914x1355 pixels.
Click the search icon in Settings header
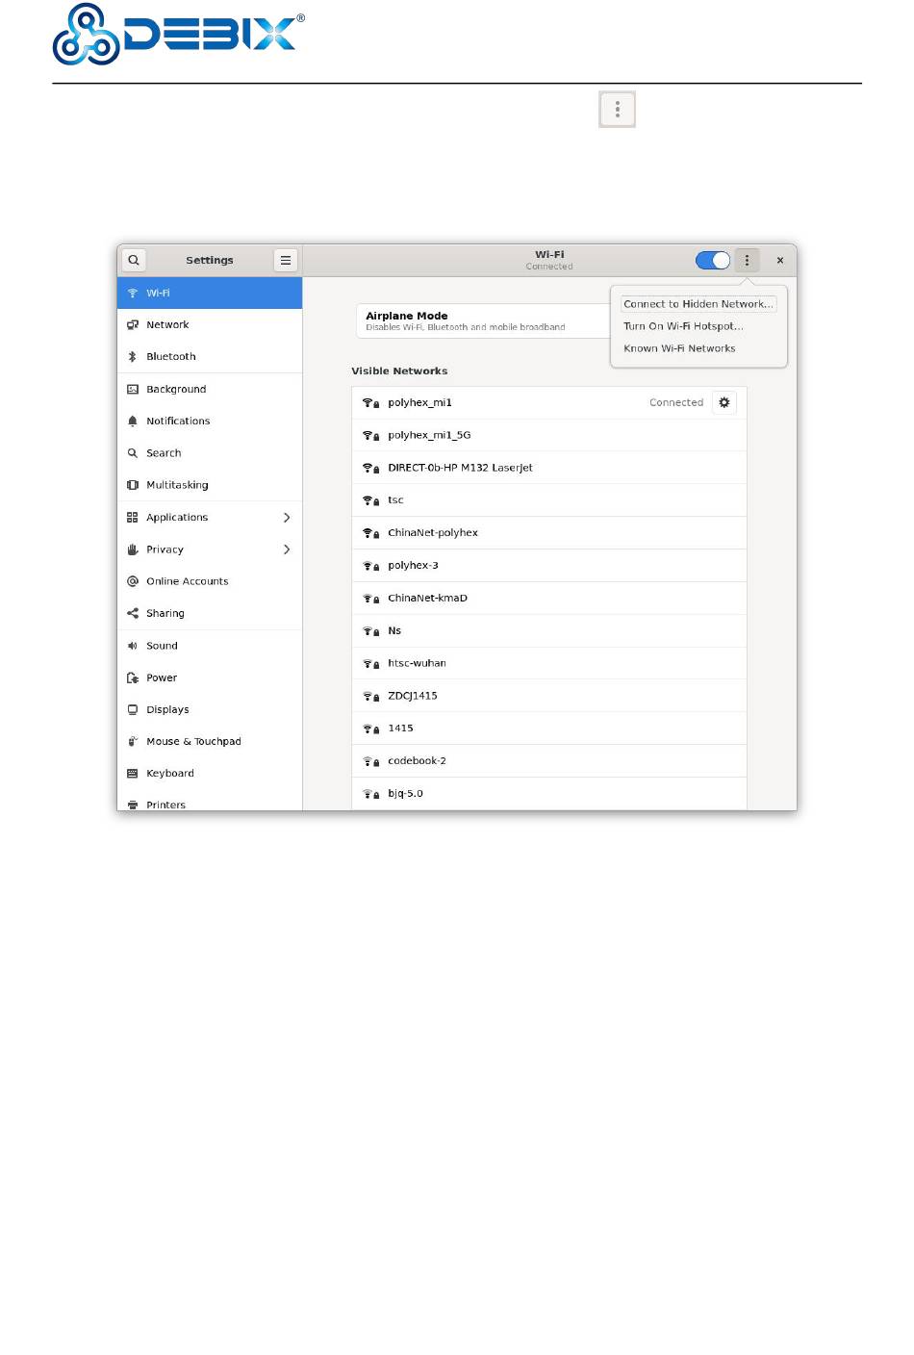coord(134,260)
